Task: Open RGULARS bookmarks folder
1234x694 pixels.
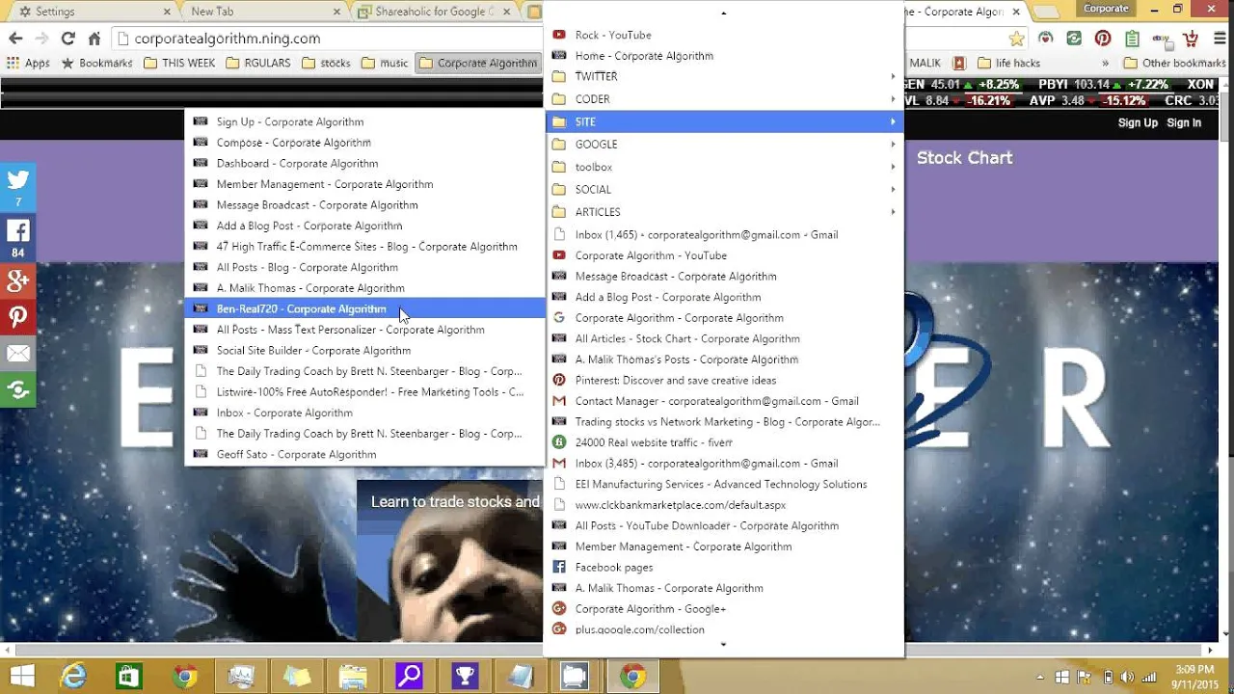Action: pyautogui.click(x=258, y=63)
